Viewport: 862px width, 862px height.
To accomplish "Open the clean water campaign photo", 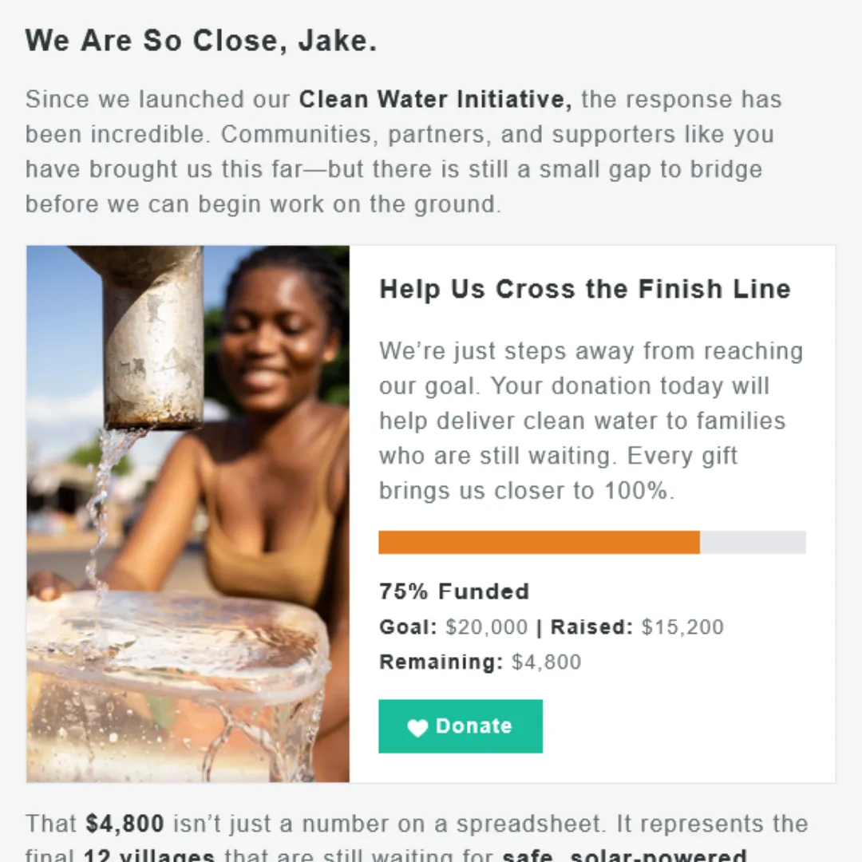I will 188,513.
